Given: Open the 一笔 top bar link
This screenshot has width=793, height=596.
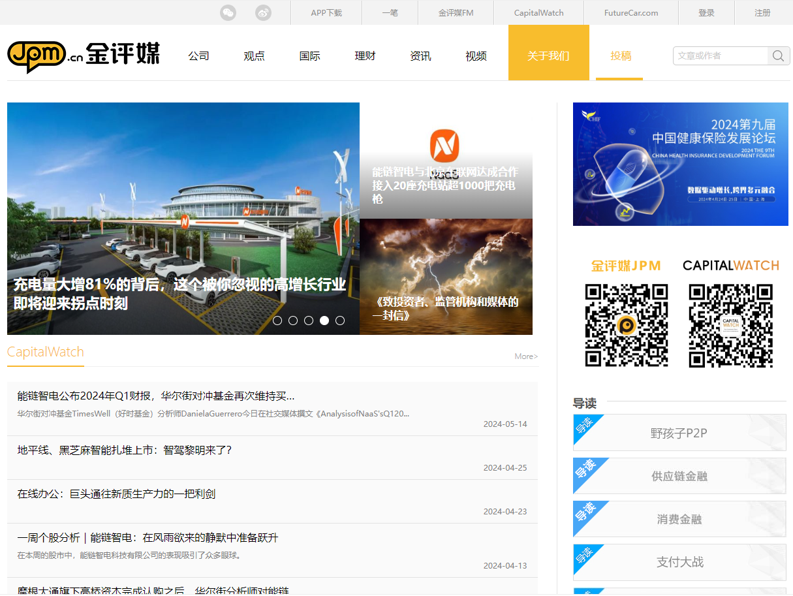Looking at the screenshot, I should coord(390,12).
